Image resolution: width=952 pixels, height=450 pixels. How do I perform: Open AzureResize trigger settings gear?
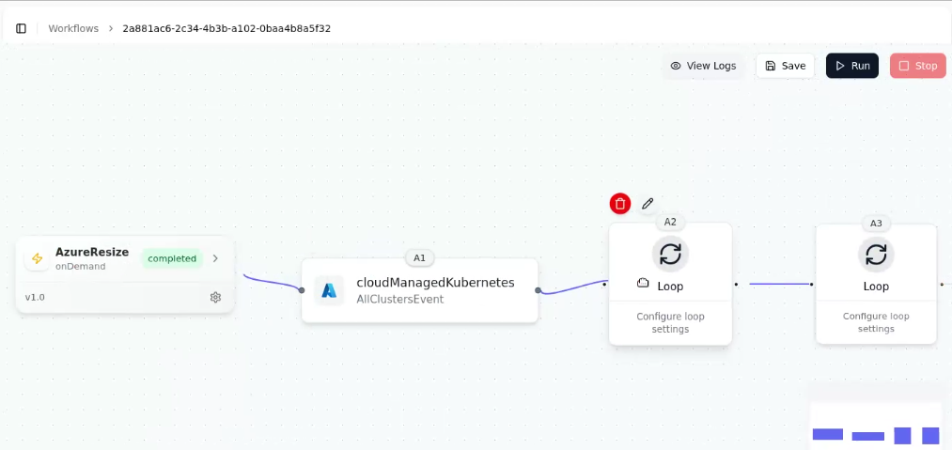pyautogui.click(x=215, y=297)
